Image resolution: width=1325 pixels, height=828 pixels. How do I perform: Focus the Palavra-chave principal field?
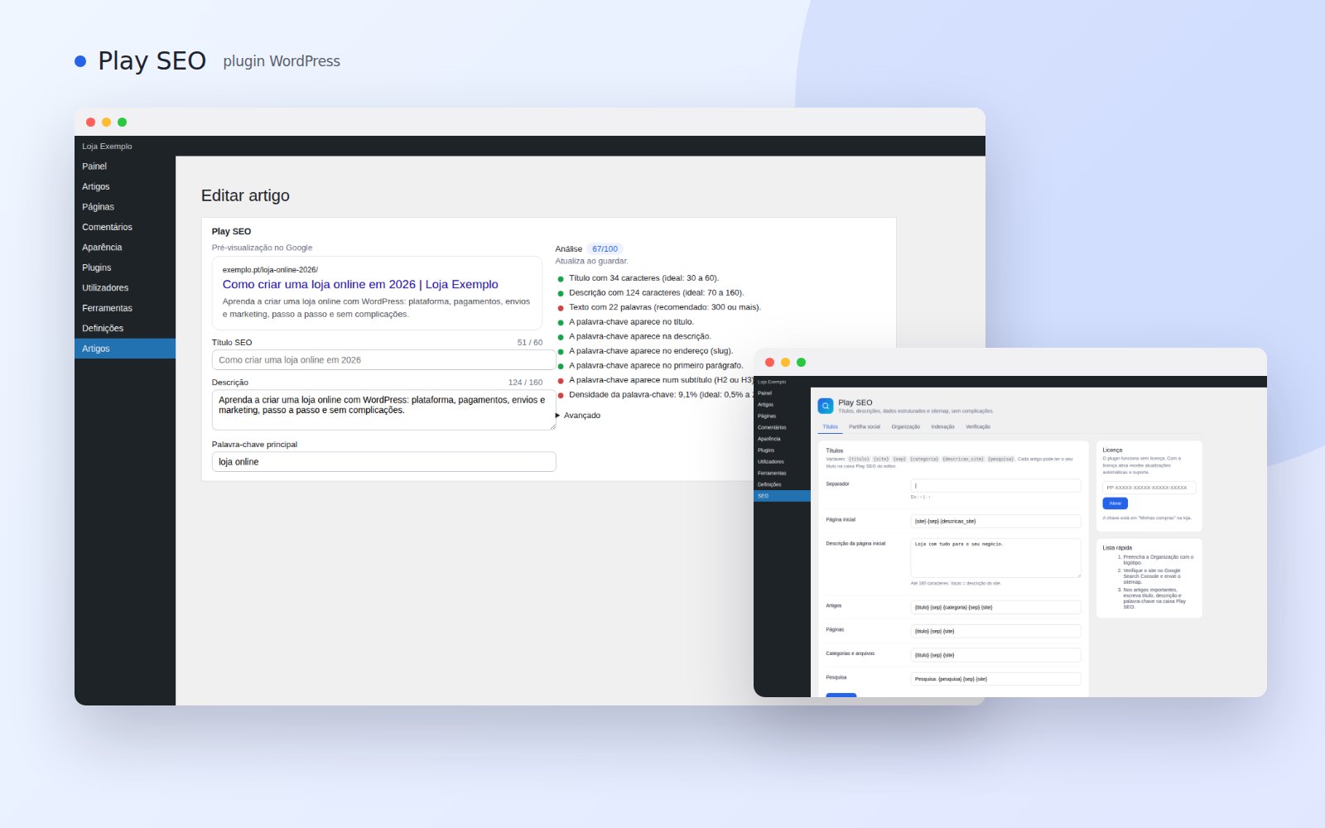click(383, 462)
